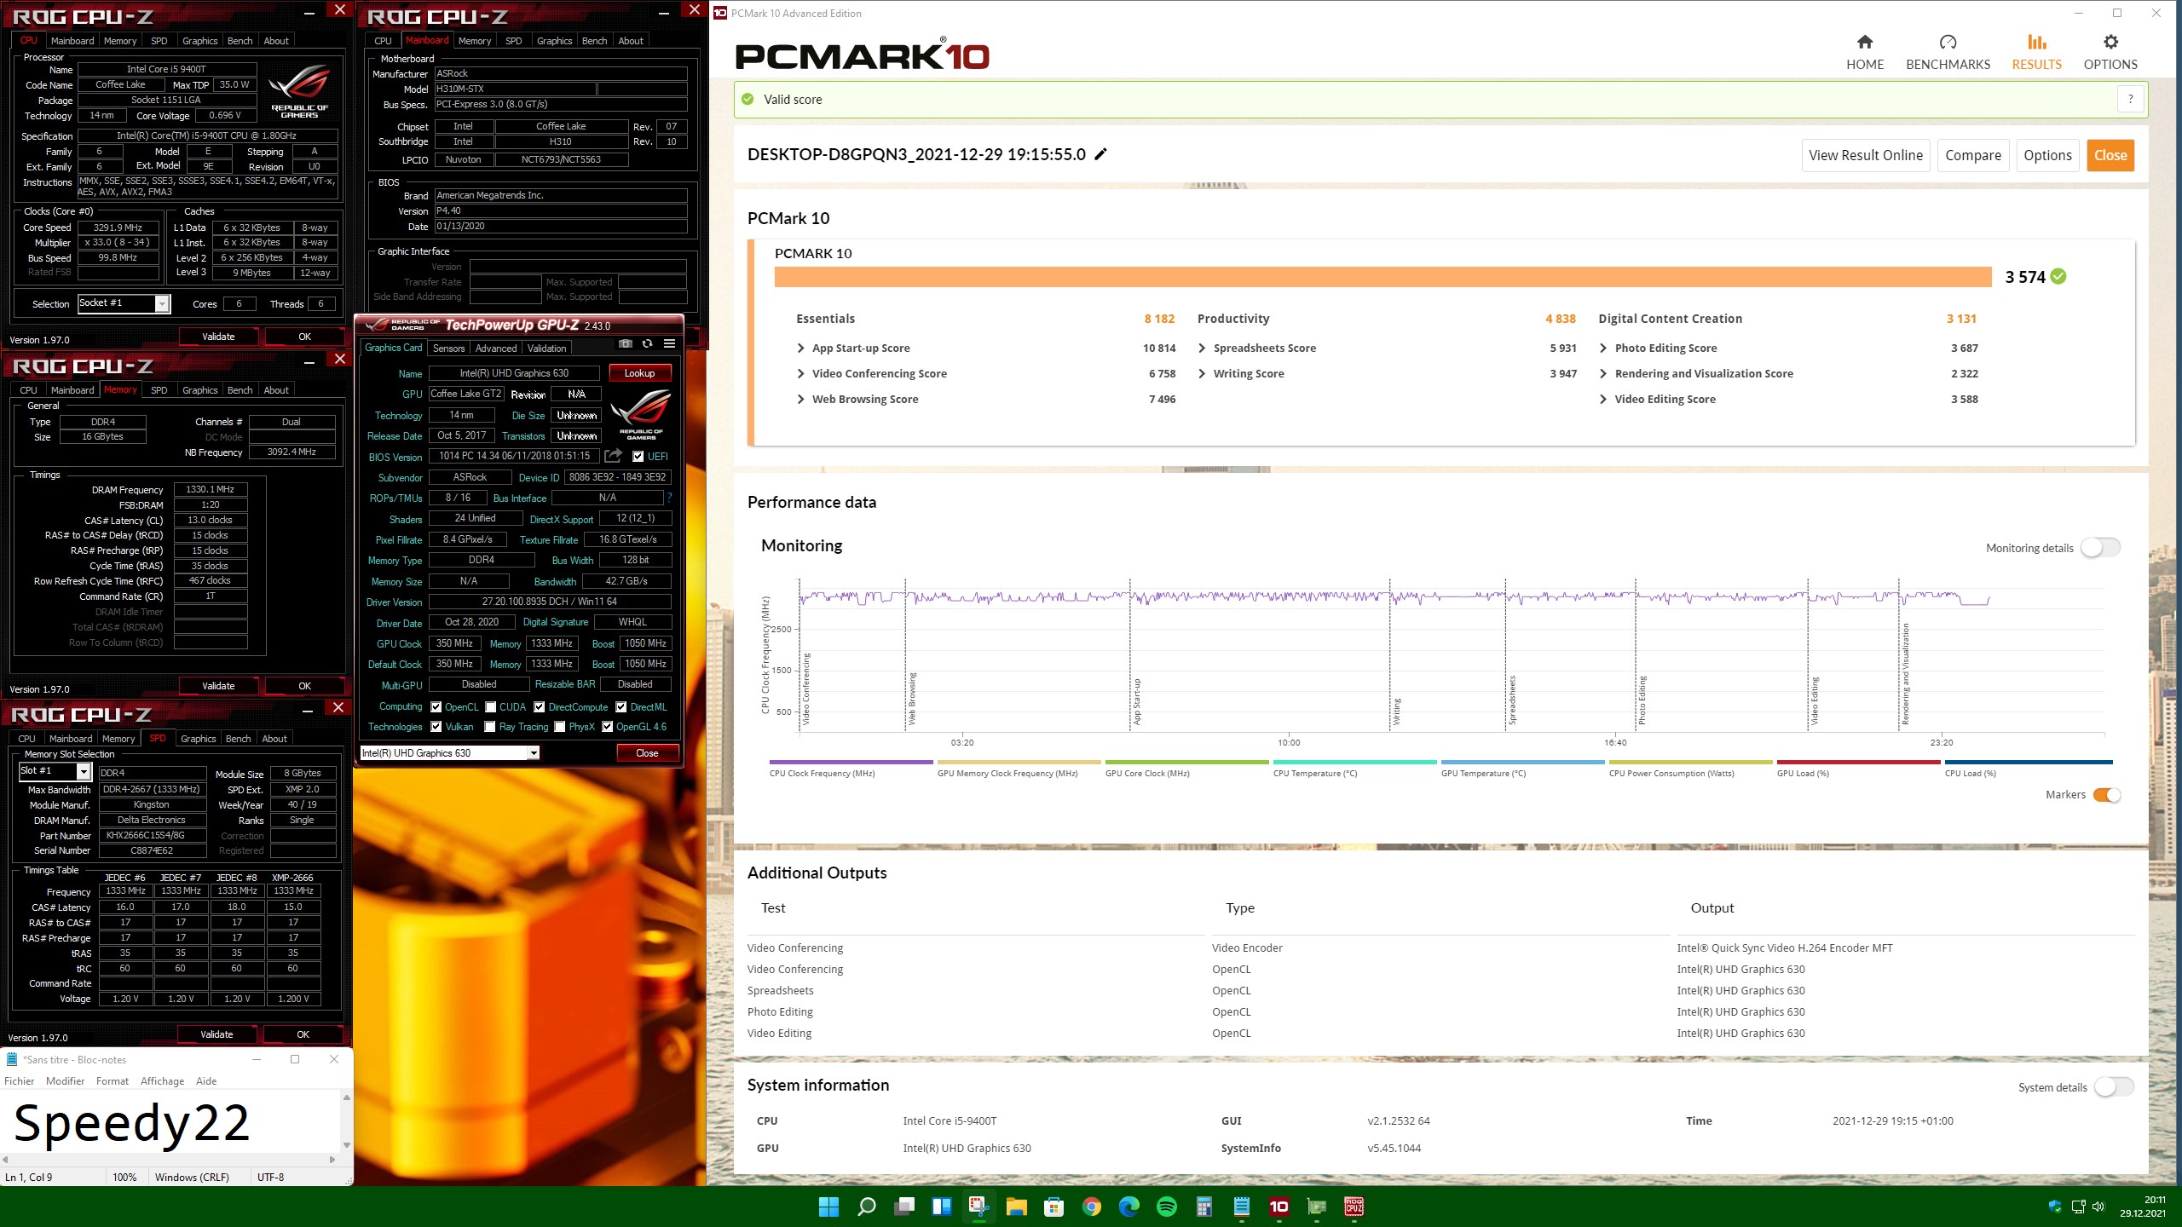Image resolution: width=2182 pixels, height=1227 pixels.
Task: Expand Spreadsheets Score
Action: 1202,349
